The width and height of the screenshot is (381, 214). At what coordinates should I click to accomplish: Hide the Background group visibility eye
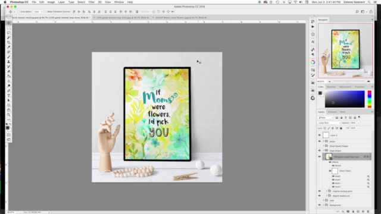point(320,205)
